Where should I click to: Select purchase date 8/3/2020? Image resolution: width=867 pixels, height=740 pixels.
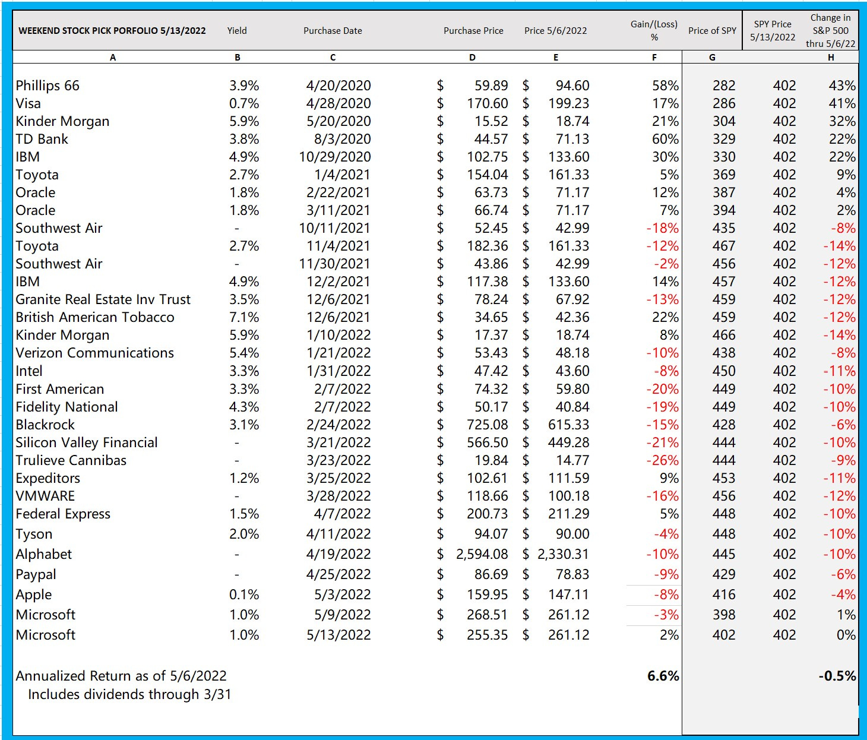pyautogui.click(x=344, y=139)
